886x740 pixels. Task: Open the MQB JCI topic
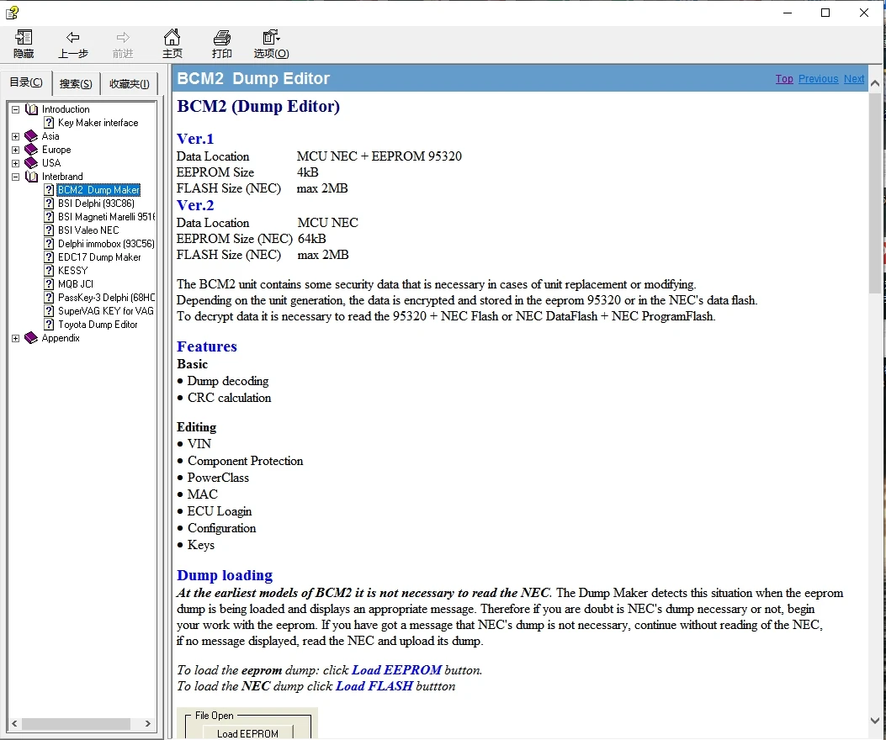[x=76, y=284]
